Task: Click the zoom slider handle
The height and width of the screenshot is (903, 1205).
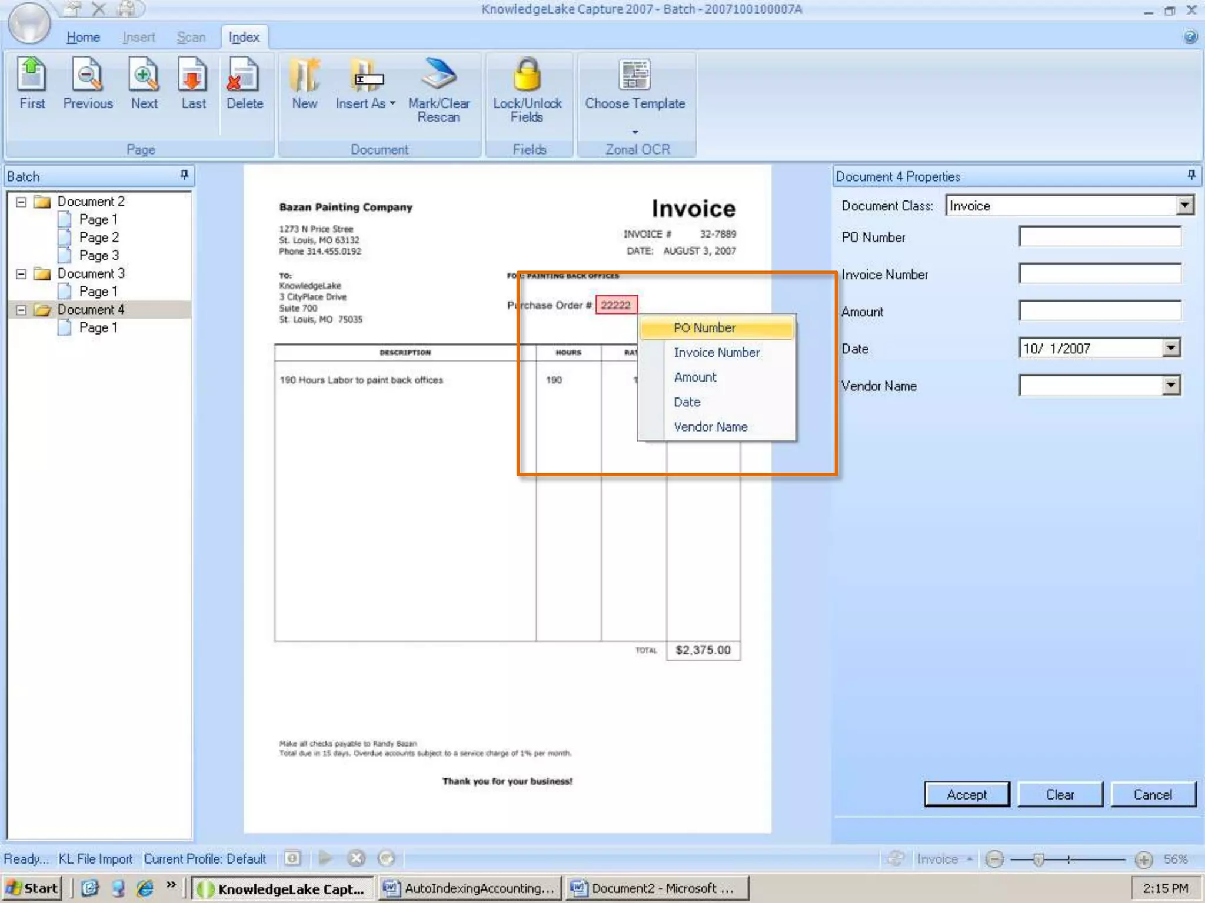Action: click(1038, 859)
